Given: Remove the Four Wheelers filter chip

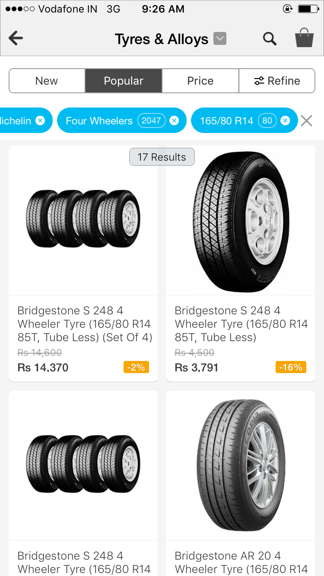Looking at the screenshot, I should (x=174, y=120).
